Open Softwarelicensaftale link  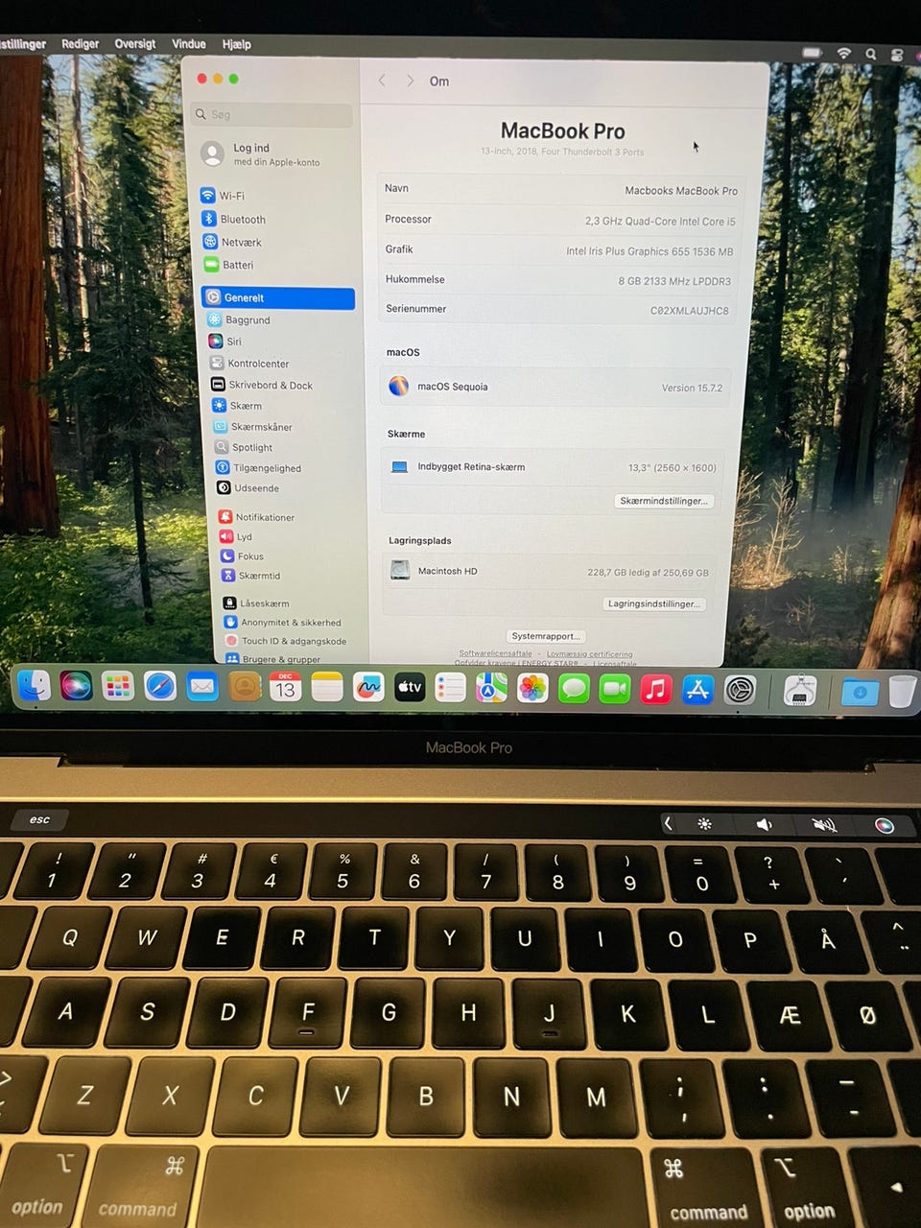click(495, 653)
